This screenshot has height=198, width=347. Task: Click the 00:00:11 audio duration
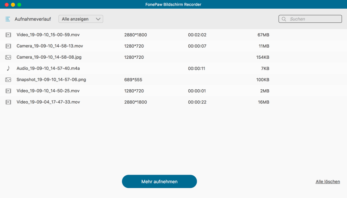(197, 68)
